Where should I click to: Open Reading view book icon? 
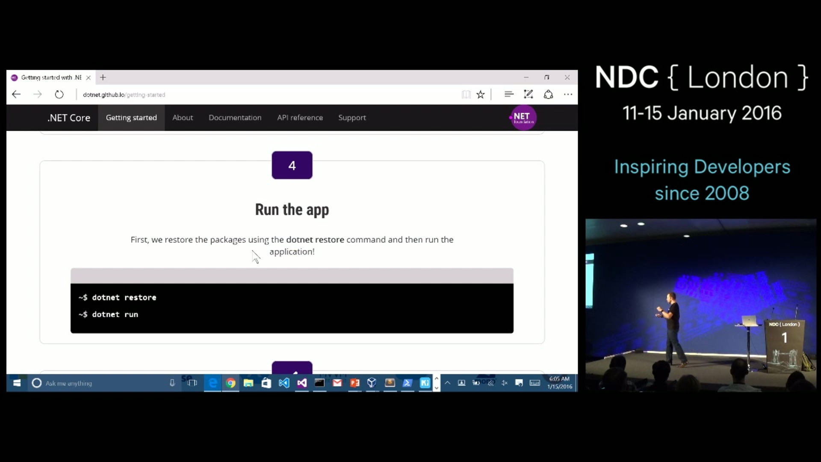pyautogui.click(x=466, y=95)
